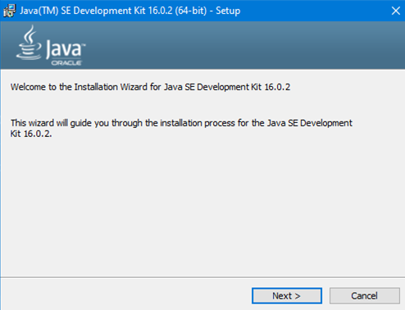Click the 'This wizard will guide you' paragraph
Image resolution: width=405 pixels, height=310 pixels.
coord(181,128)
